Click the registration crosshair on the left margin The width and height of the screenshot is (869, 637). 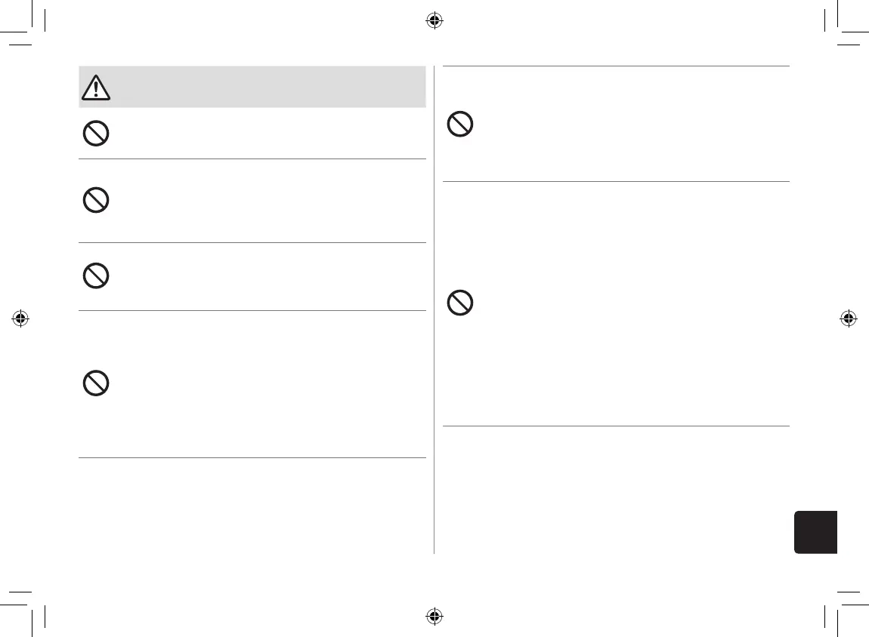click(21, 318)
